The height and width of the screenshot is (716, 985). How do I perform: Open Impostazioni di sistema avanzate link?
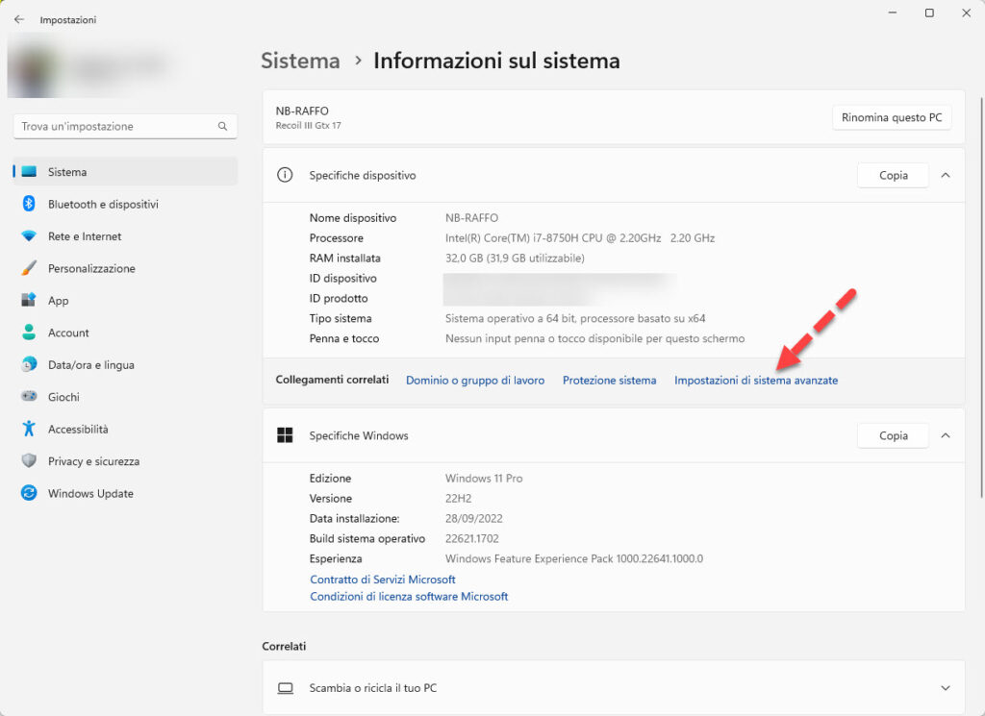click(755, 381)
